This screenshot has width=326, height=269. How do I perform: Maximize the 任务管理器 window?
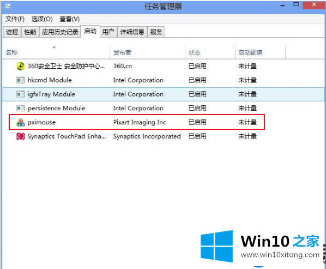point(296,4)
